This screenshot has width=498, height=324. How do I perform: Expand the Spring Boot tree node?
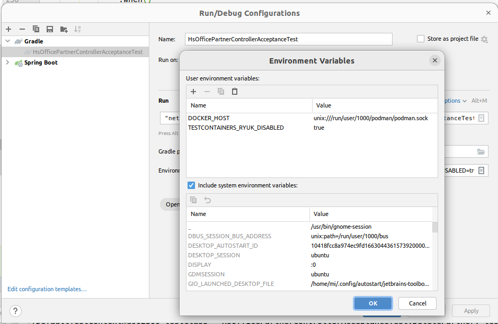click(x=7, y=62)
